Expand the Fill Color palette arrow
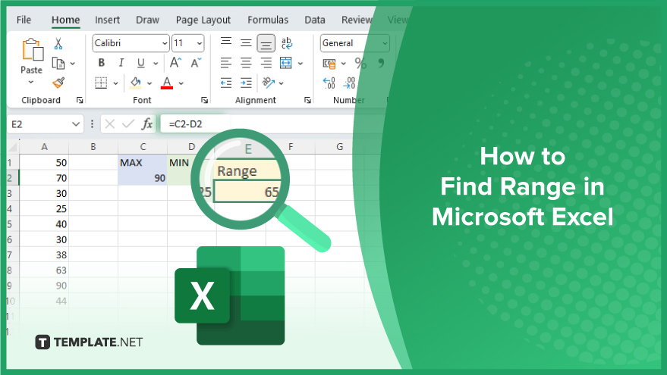This screenshot has width=667, height=375. pyautogui.click(x=149, y=83)
